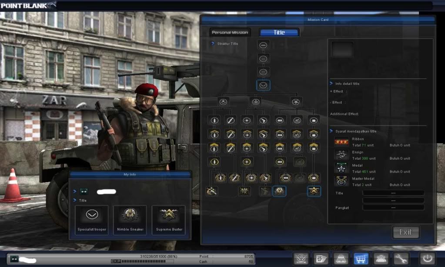Click the Ribbon three-star icon
Viewport: 445px width, 267px height.
(341, 142)
